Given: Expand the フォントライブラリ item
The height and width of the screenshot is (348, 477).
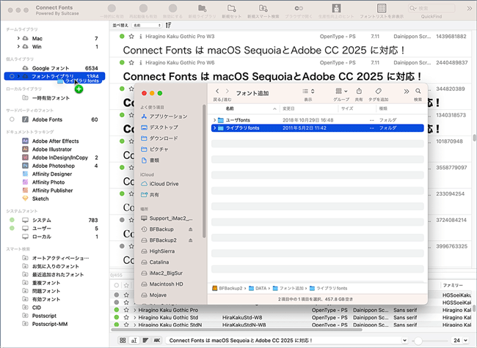Looking at the screenshot, I should coord(18,76).
